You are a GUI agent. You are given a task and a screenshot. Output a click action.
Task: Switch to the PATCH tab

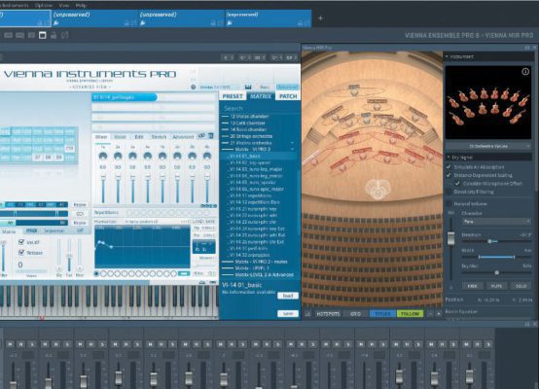tap(288, 96)
